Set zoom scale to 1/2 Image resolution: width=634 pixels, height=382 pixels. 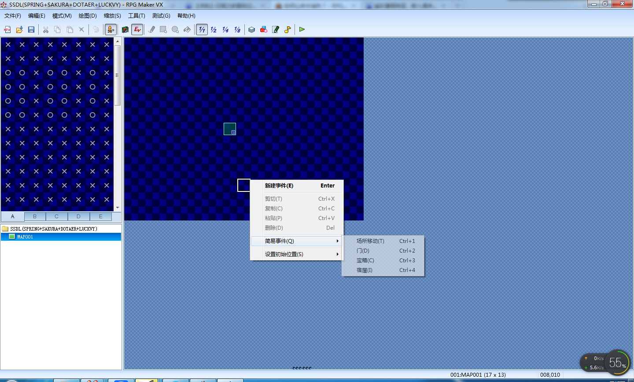[x=214, y=29]
